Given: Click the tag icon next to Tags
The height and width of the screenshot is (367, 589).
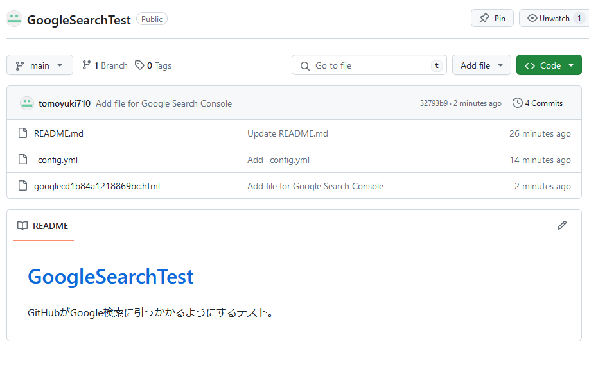Looking at the screenshot, I should pos(139,65).
